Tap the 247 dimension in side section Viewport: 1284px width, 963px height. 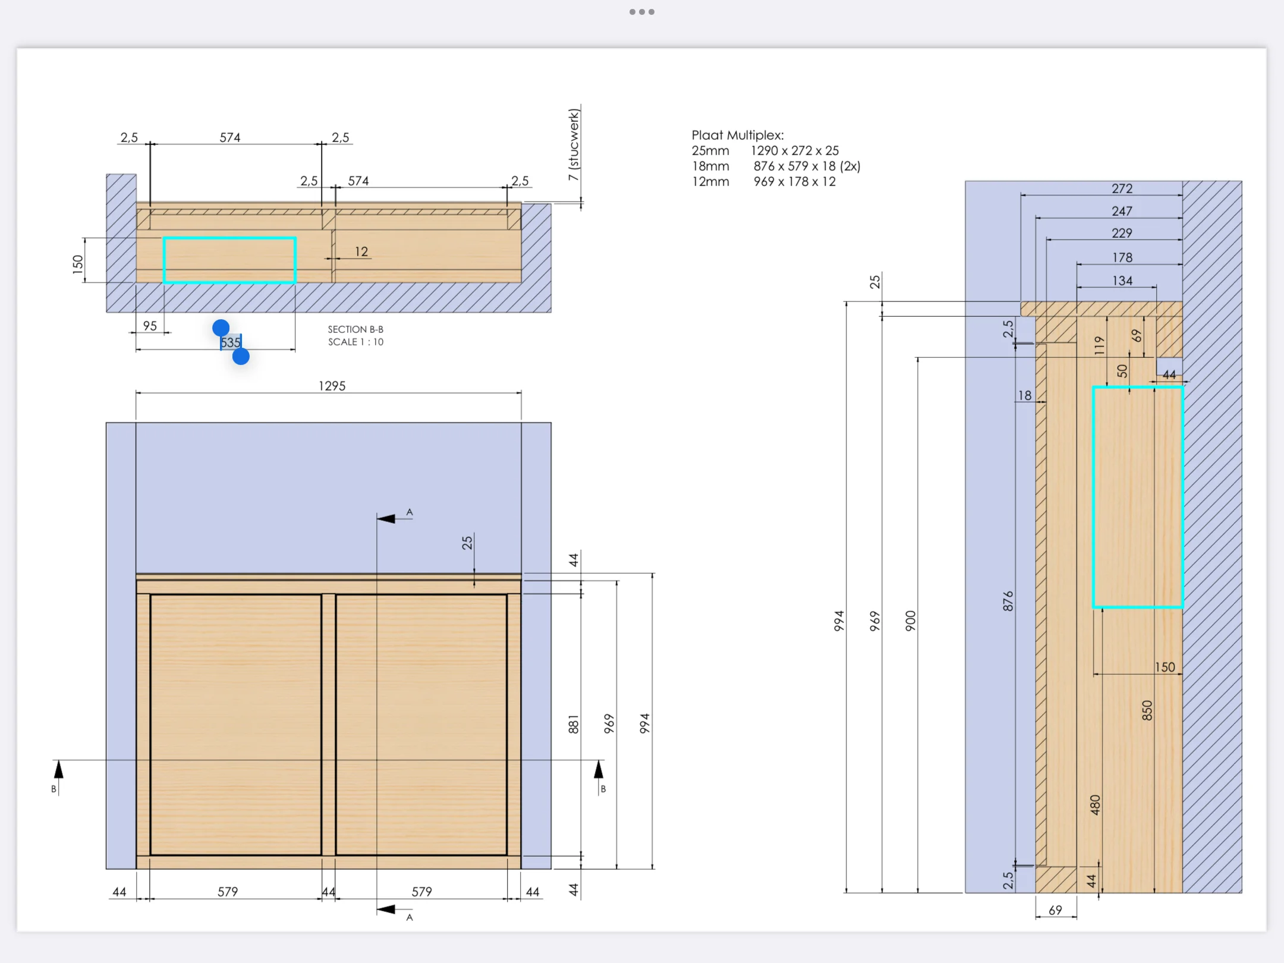(1122, 211)
